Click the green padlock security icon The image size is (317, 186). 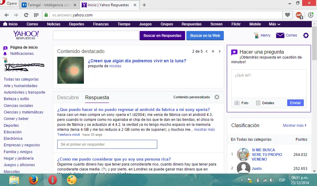pyautogui.click(x=46, y=15)
